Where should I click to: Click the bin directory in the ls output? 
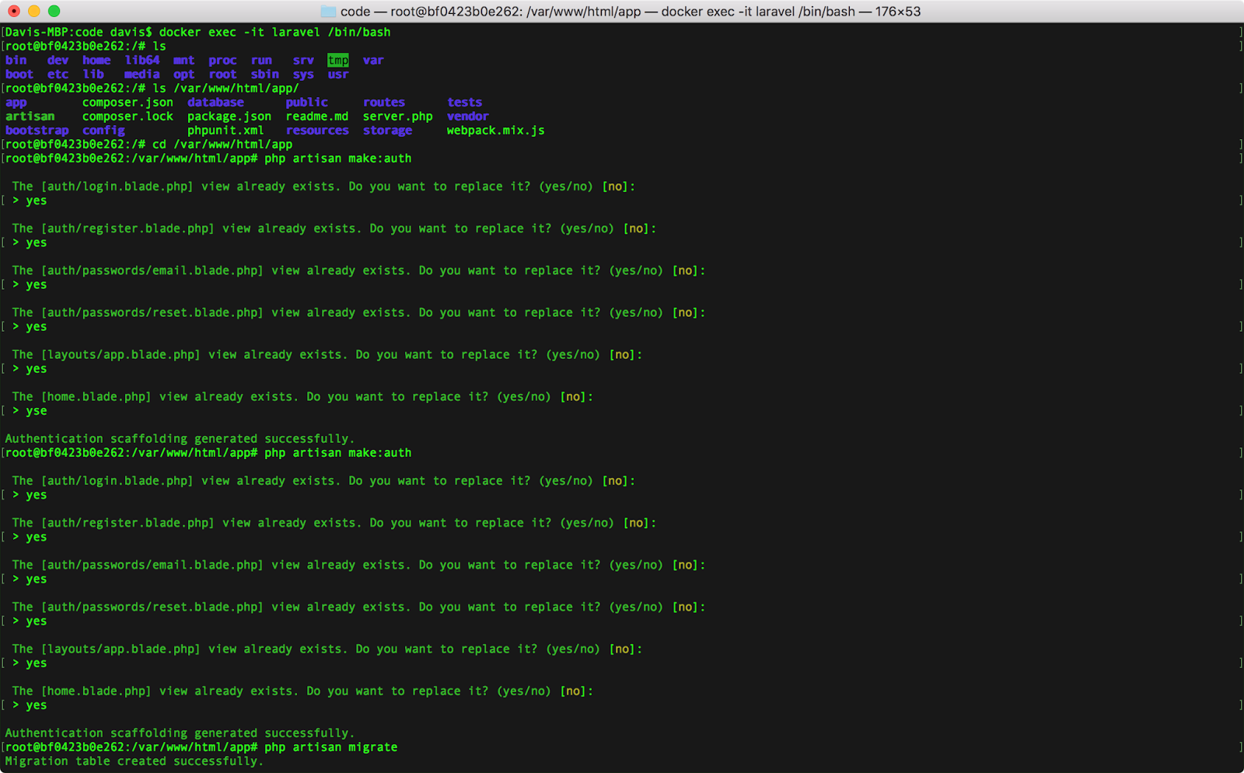coord(16,60)
